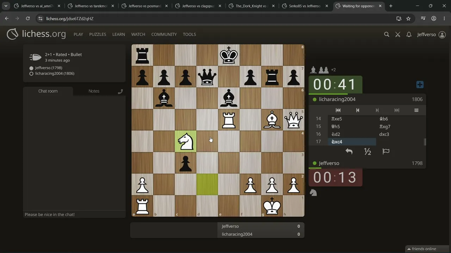The width and height of the screenshot is (451, 253).
Task: Click Jeffverso name below the move controls
Action: [329, 163]
